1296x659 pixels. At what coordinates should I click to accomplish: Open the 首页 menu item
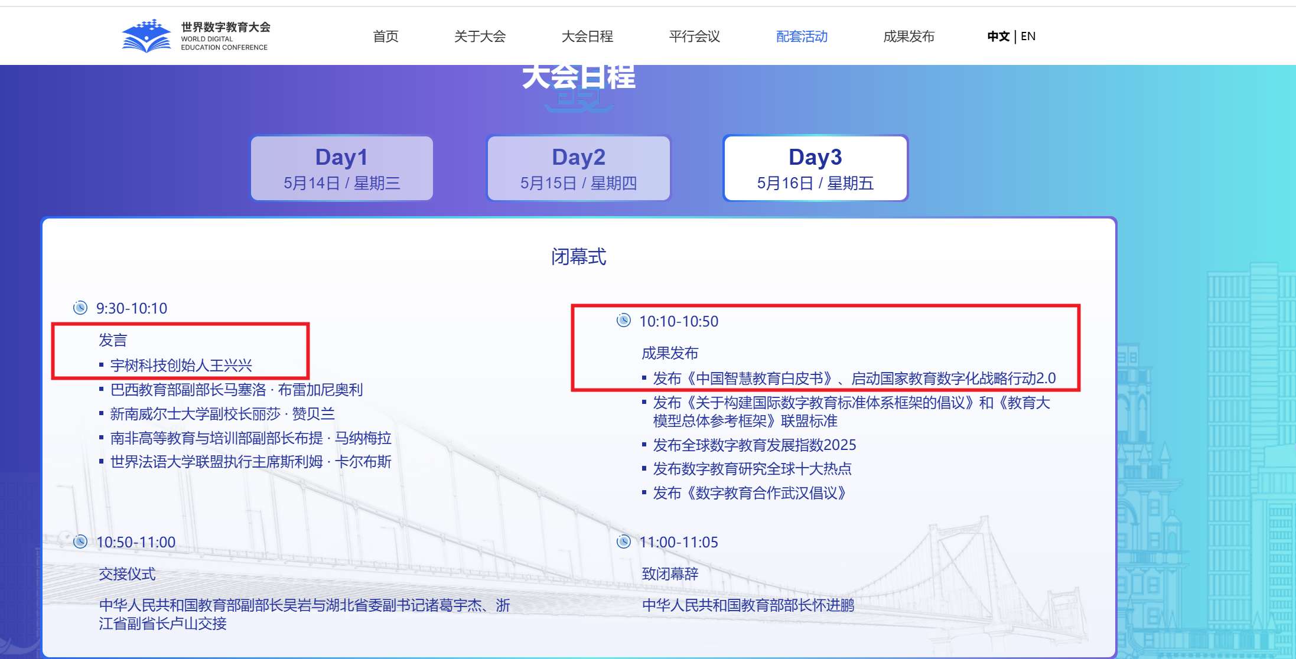point(386,37)
